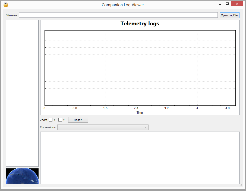Screen dimensions: 246x191
Task: Click the Companion Log Viewer app icon
Action: 6,5
